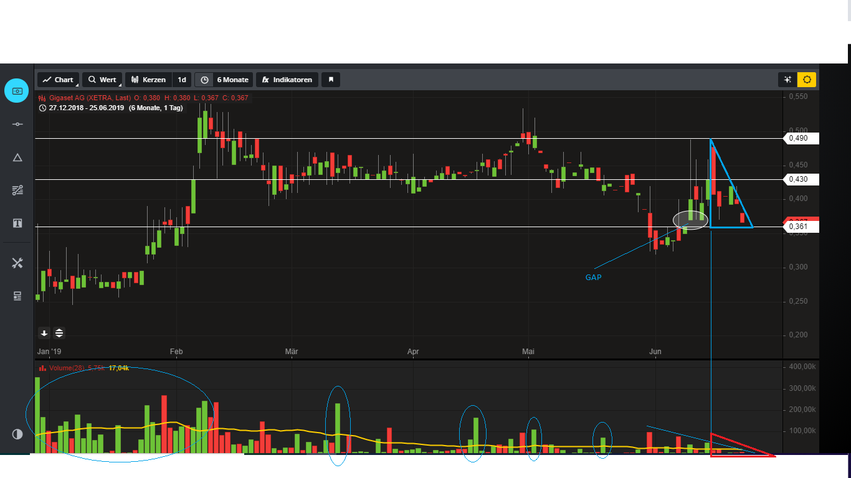Click the 0,550 price axis value

[x=798, y=97]
